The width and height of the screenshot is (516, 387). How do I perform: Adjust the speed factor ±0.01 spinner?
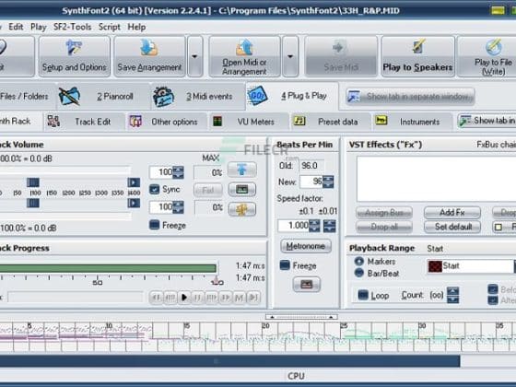(330, 226)
